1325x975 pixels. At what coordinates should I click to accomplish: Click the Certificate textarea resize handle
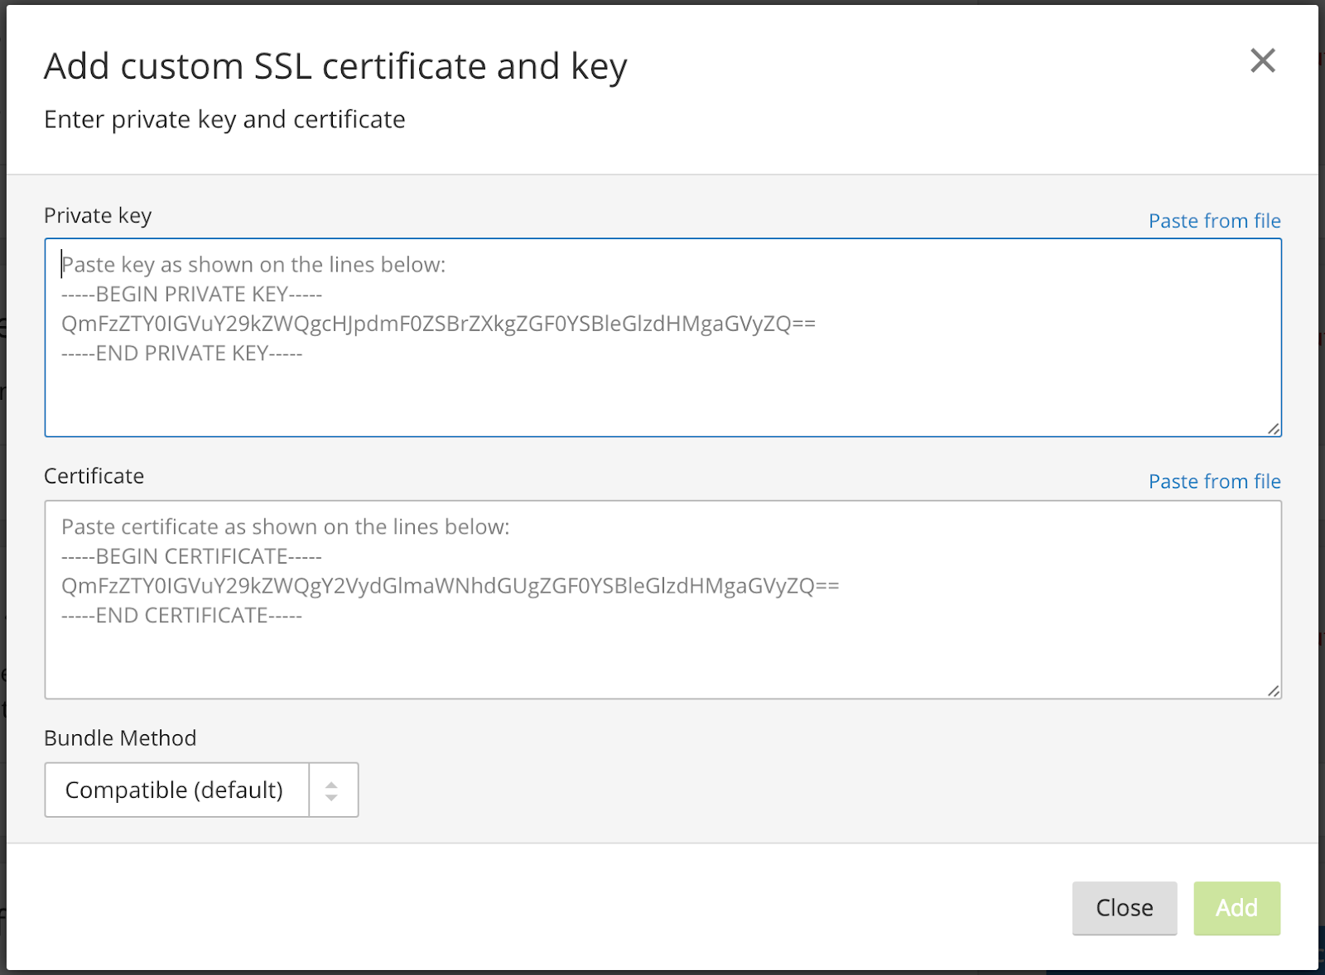(x=1274, y=691)
